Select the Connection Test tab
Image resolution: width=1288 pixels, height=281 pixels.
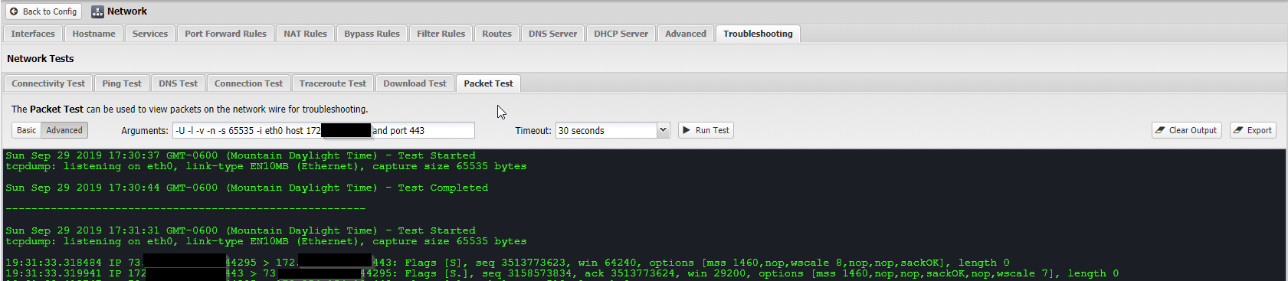[248, 83]
